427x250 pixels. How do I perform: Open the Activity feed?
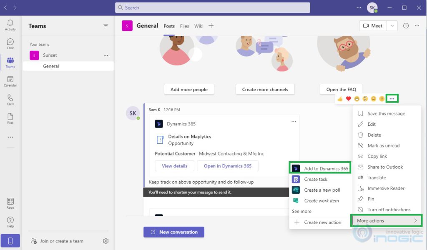10,24
